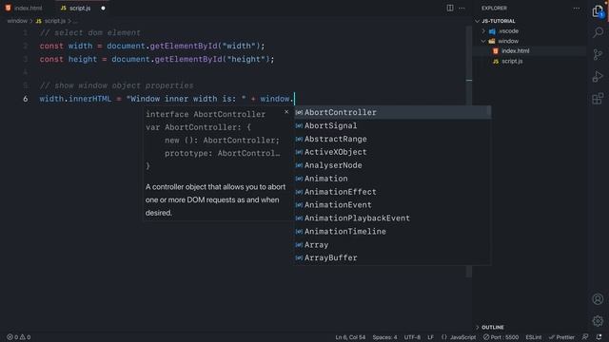
Task: Select ActiveXObject suggestion
Action: pos(392,152)
